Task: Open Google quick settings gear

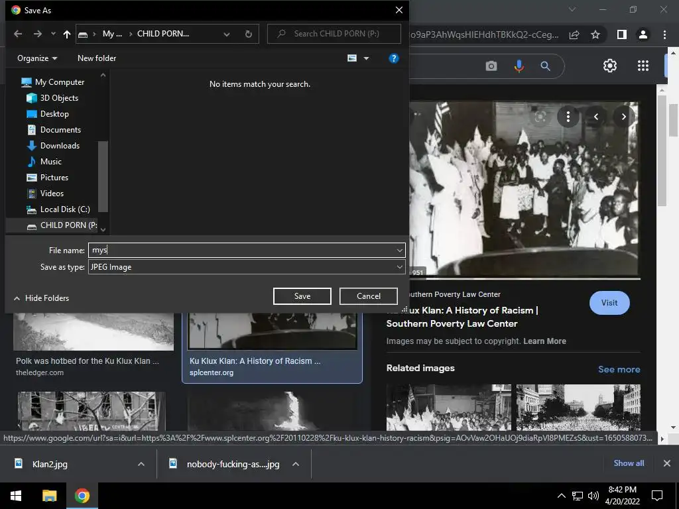Action: (x=610, y=66)
